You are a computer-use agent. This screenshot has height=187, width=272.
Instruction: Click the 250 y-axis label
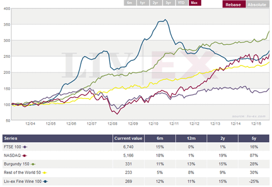7,57
